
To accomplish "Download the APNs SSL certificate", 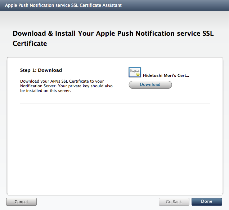I will (150, 85).
